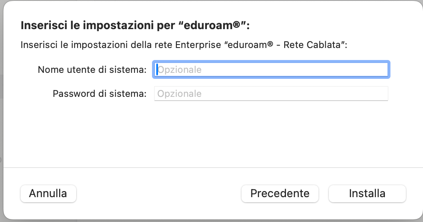Click the right end of the username field
This screenshot has width=423, height=222.
point(381,69)
